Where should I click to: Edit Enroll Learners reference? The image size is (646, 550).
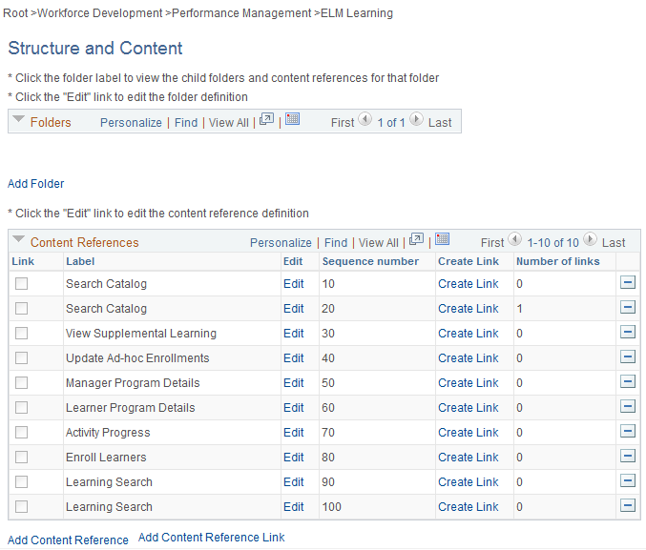click(294, 457)
